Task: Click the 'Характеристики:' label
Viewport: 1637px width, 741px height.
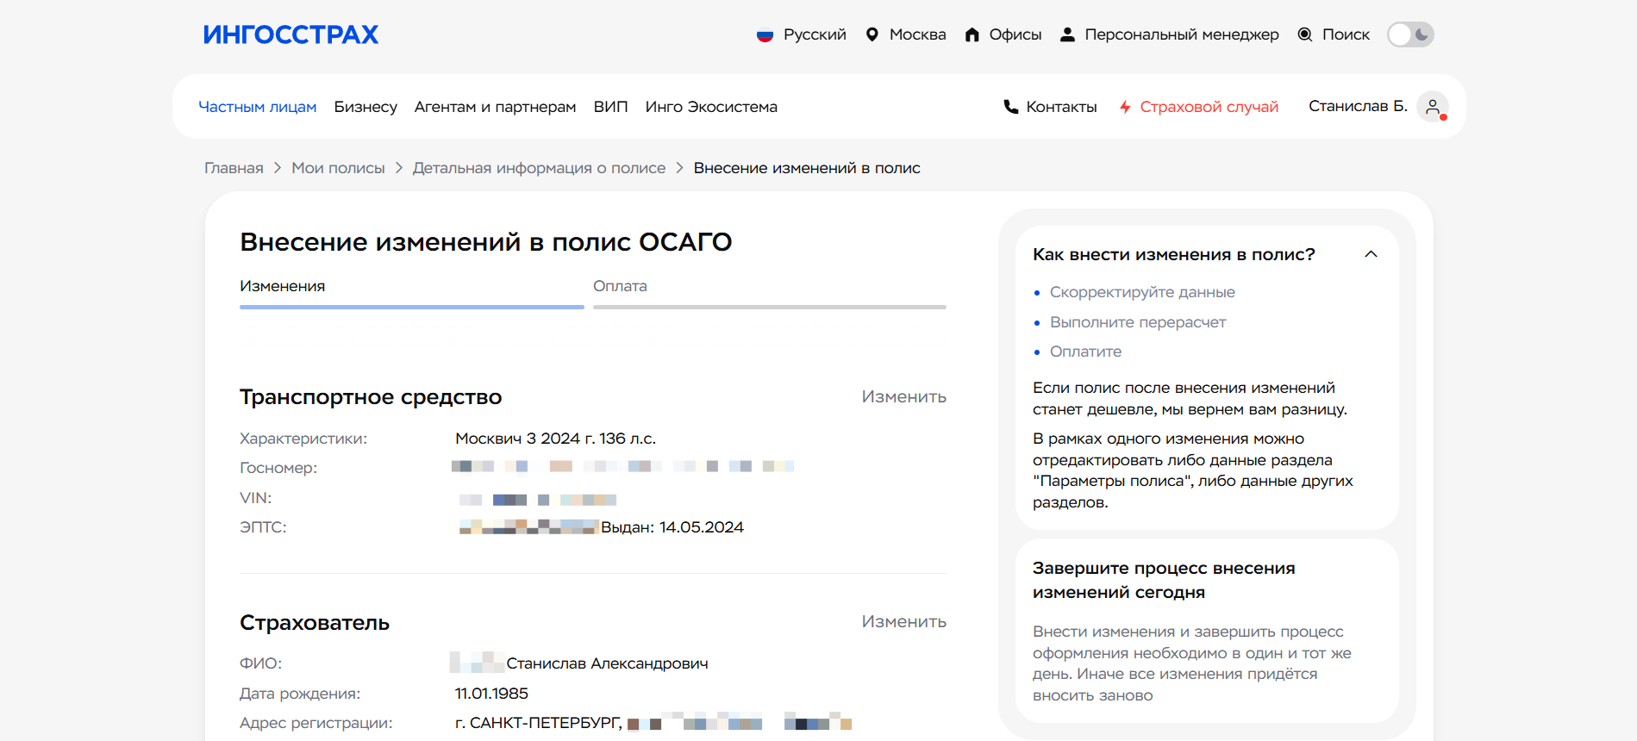Action: coord(303,439)
